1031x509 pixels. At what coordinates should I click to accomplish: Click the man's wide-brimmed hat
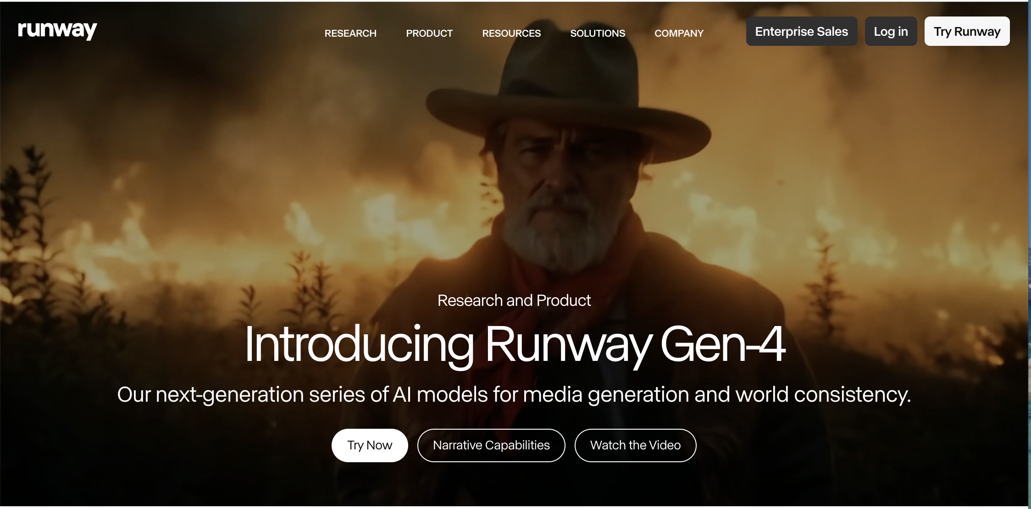(x=569, y=101)
